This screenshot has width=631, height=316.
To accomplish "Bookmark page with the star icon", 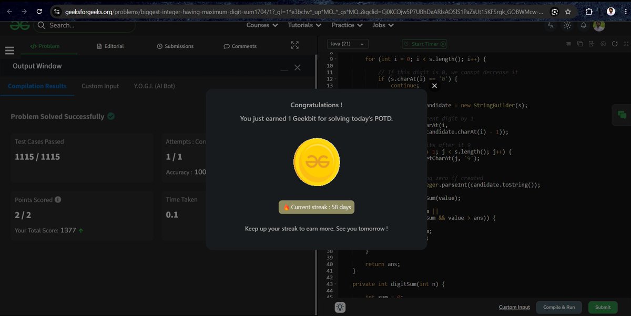I will [568, 11].
